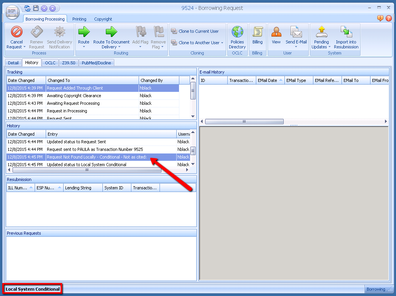Select the Awaiting Copyright Clearance tracking row

click(74, 96)
